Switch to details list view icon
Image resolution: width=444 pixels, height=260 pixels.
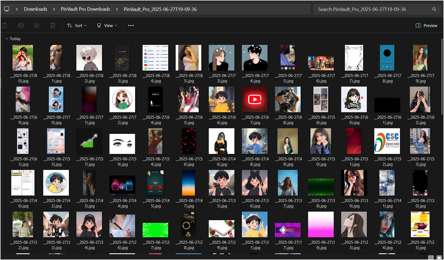tap(431, 257)
